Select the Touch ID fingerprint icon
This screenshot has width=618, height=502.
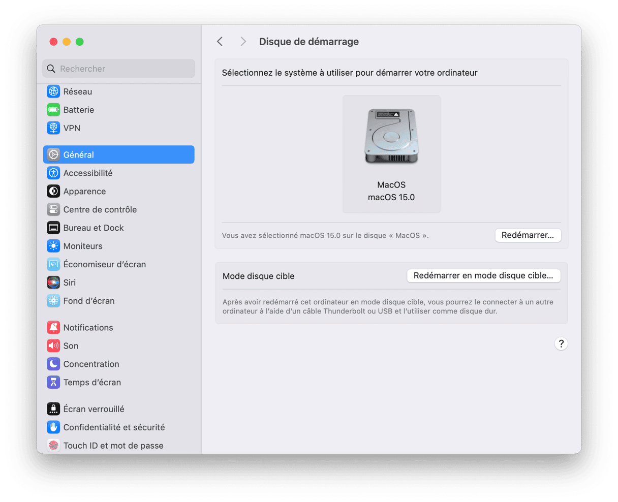point(53,445)
